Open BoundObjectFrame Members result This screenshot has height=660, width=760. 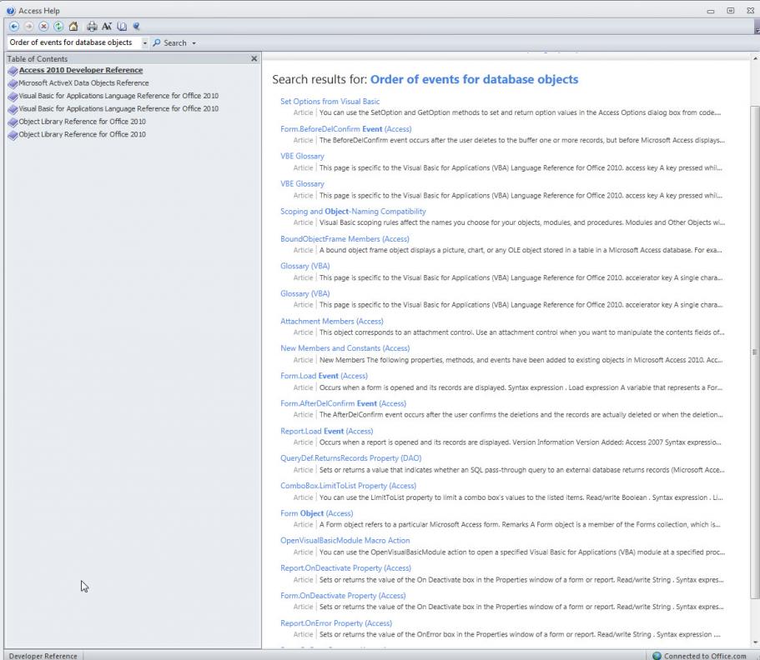coord(345,238)
